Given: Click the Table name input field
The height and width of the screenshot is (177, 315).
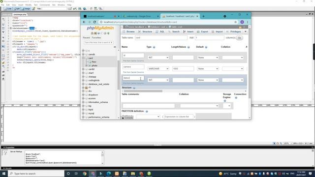Looking at the screenshot, I should 161,38.
